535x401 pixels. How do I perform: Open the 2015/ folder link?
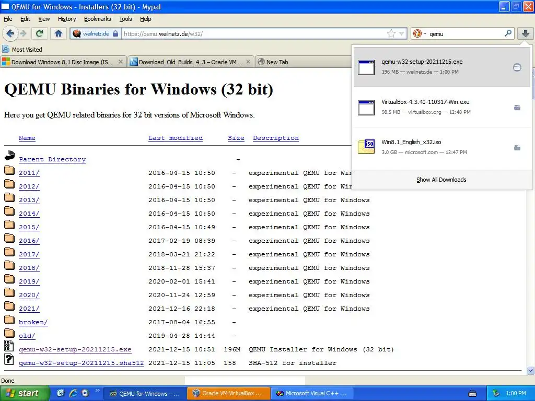(x=29, y=227)
